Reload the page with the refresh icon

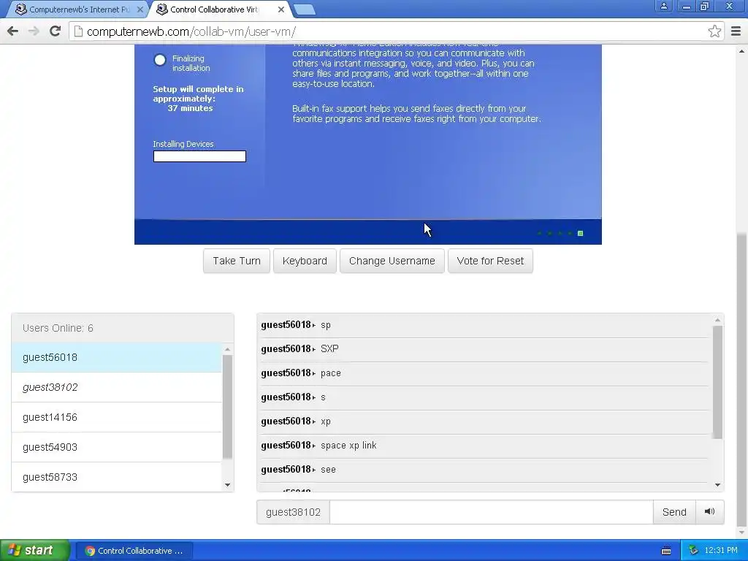(55, 31)
